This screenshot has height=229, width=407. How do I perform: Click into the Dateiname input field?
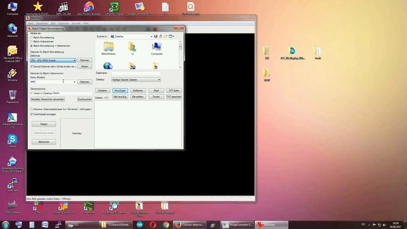tap(136, 74)
